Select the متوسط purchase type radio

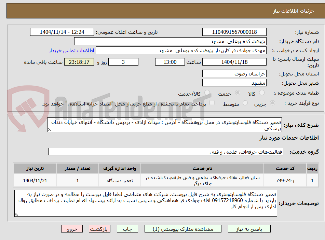pyautogui.click(x=245, y=103)
